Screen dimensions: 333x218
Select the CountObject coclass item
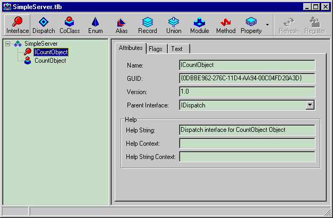(50, 61)
